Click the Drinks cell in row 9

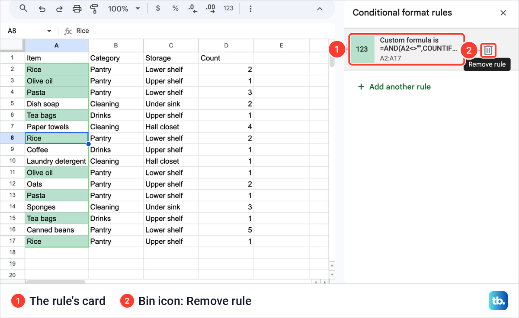(x=116, y=149)
